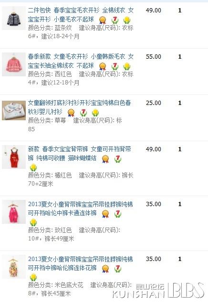Click the 7-day return icon on pink sweater item
Viewport: 208px width, 303px height.
point(114,66)
